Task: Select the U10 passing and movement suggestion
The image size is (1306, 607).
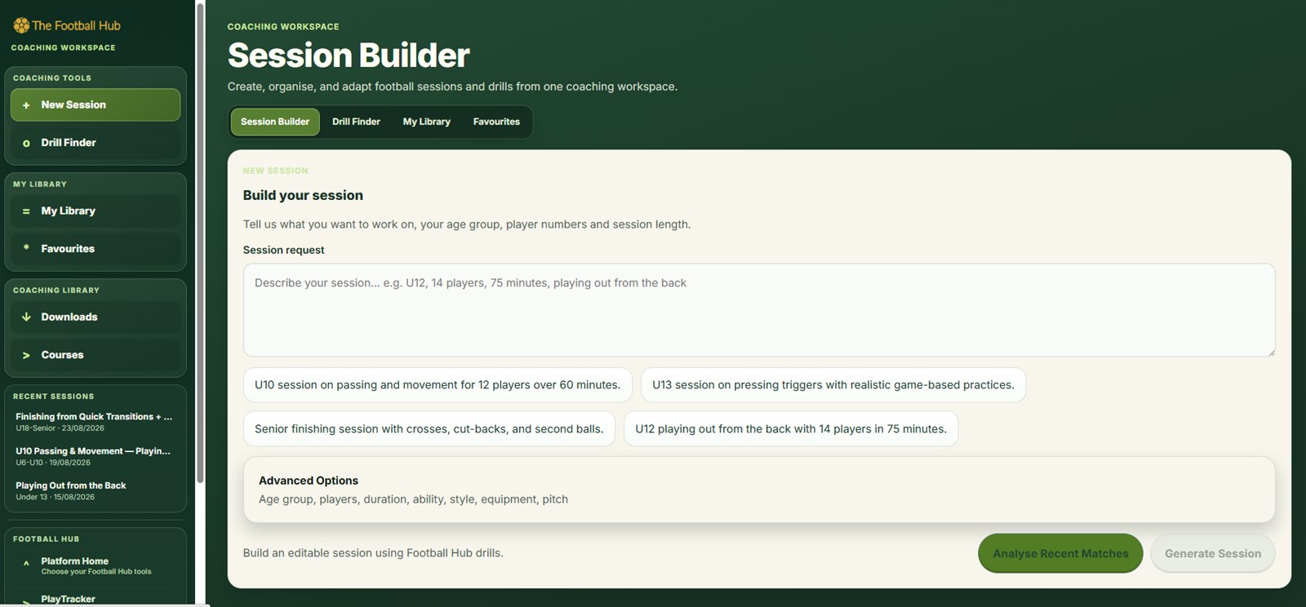Action: [438, 385]
